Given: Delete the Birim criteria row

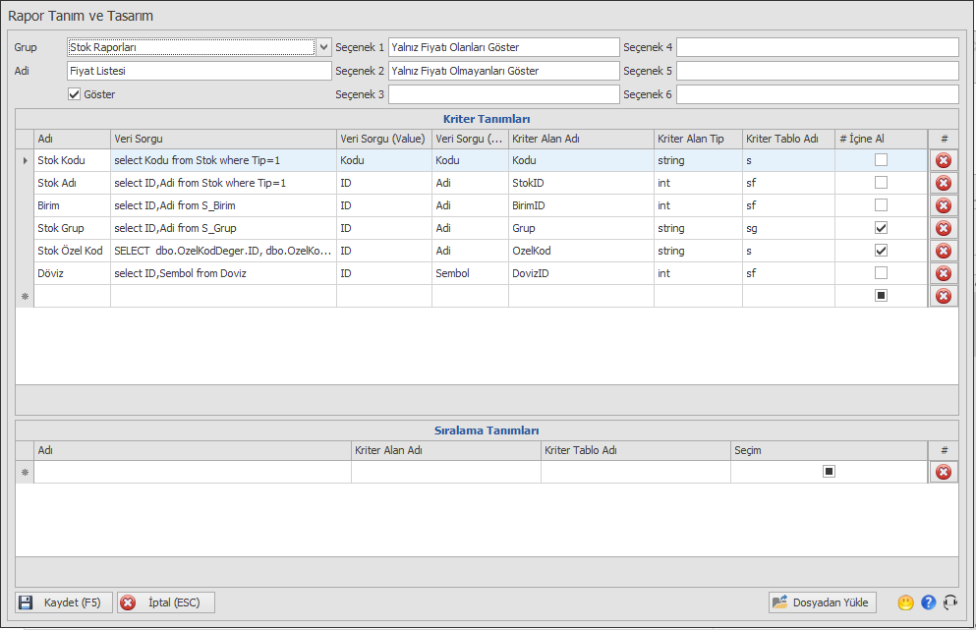Looking at the screenshot, I should coord(943,205).
